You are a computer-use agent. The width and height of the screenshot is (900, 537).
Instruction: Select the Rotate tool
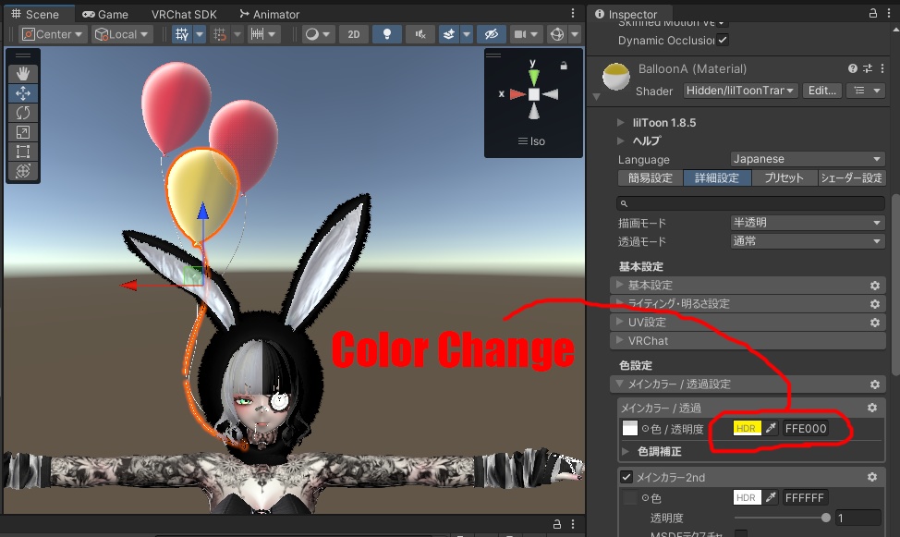pyautogui.click(x=23, y=113)
